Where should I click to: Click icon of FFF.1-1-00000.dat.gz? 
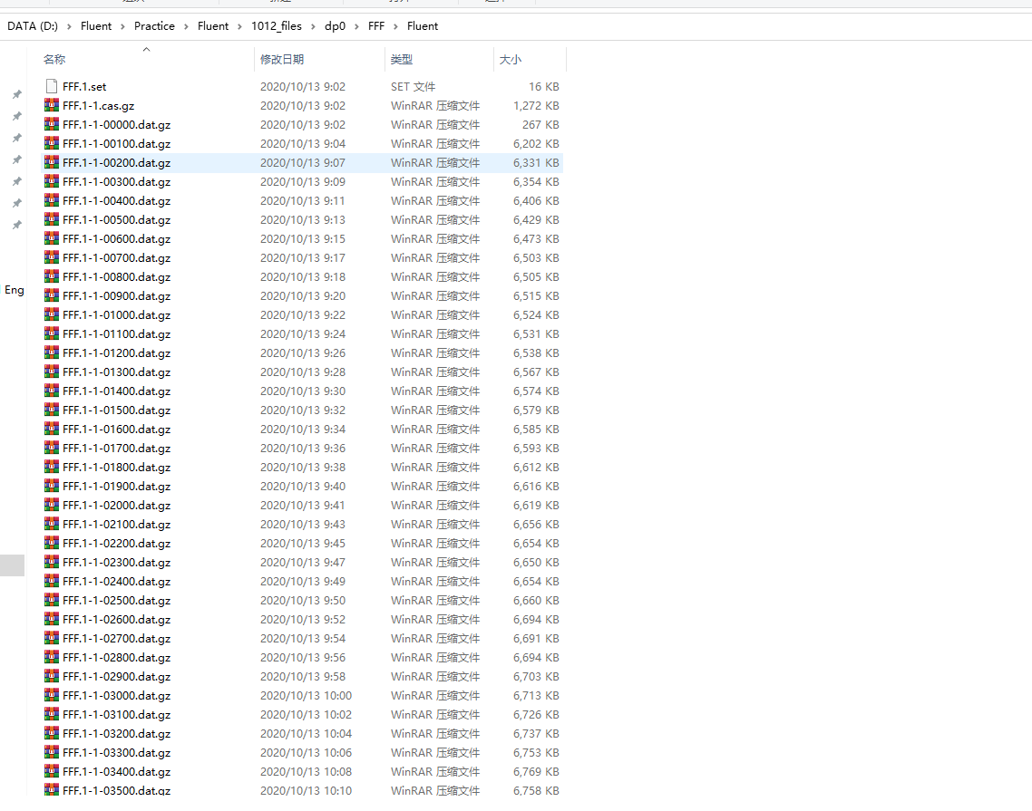point(52,125)
